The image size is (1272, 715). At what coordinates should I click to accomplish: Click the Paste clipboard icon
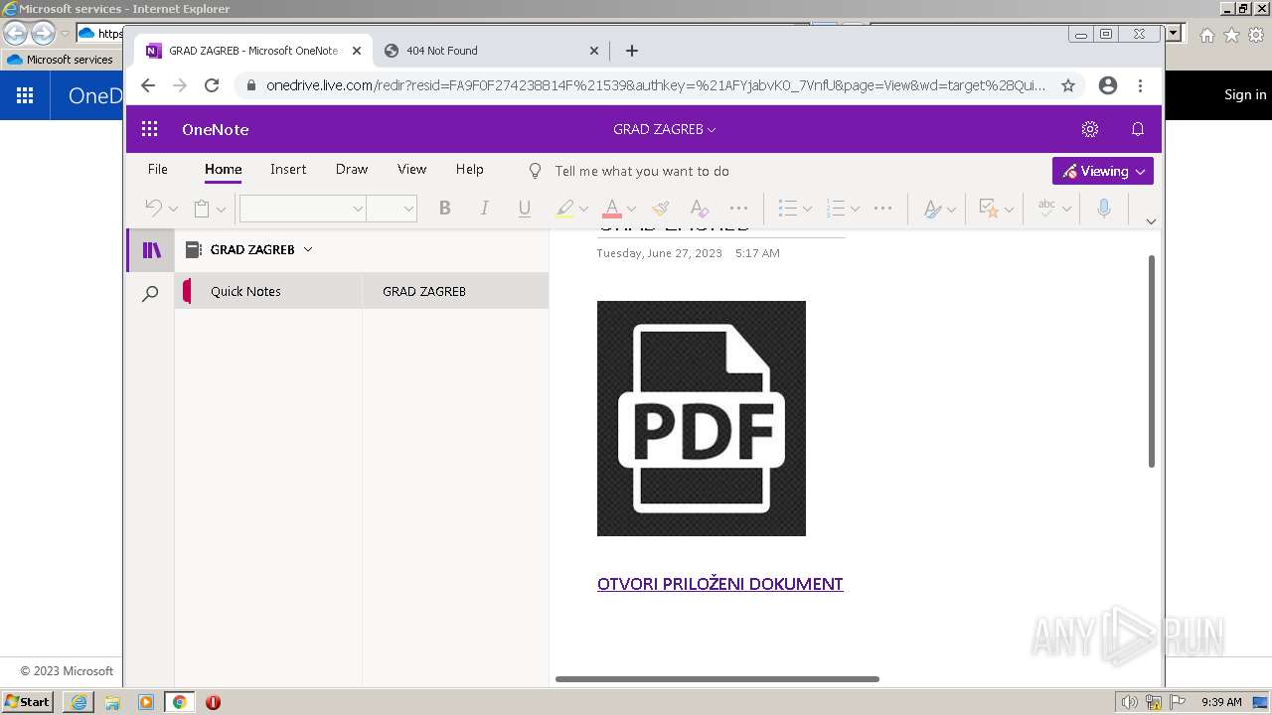tap(202, 209)
